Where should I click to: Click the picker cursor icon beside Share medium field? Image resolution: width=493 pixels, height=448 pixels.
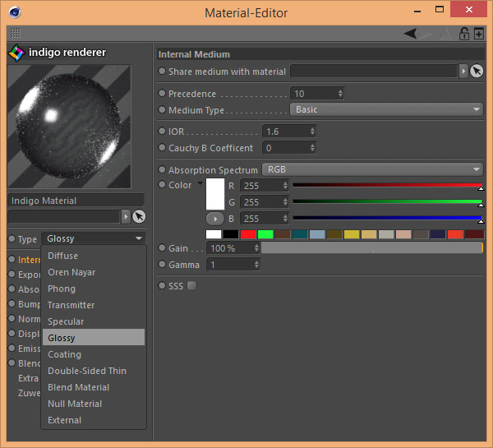click(477, 72)
